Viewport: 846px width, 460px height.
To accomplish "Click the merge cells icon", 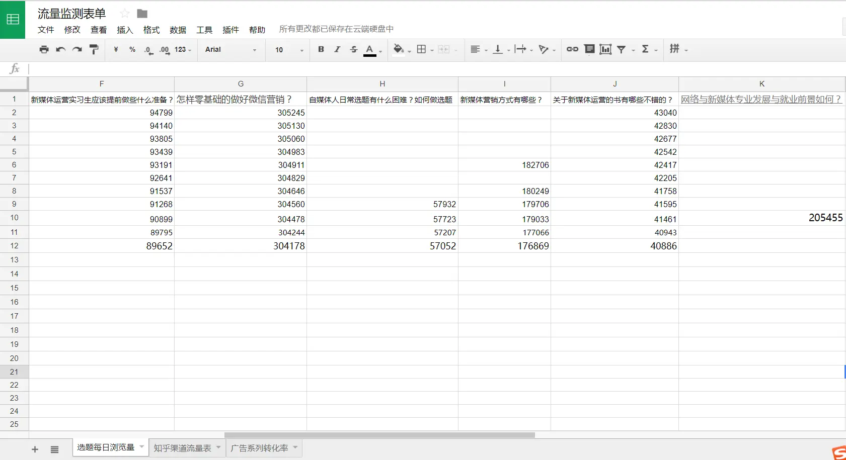I will click(444, 49).
